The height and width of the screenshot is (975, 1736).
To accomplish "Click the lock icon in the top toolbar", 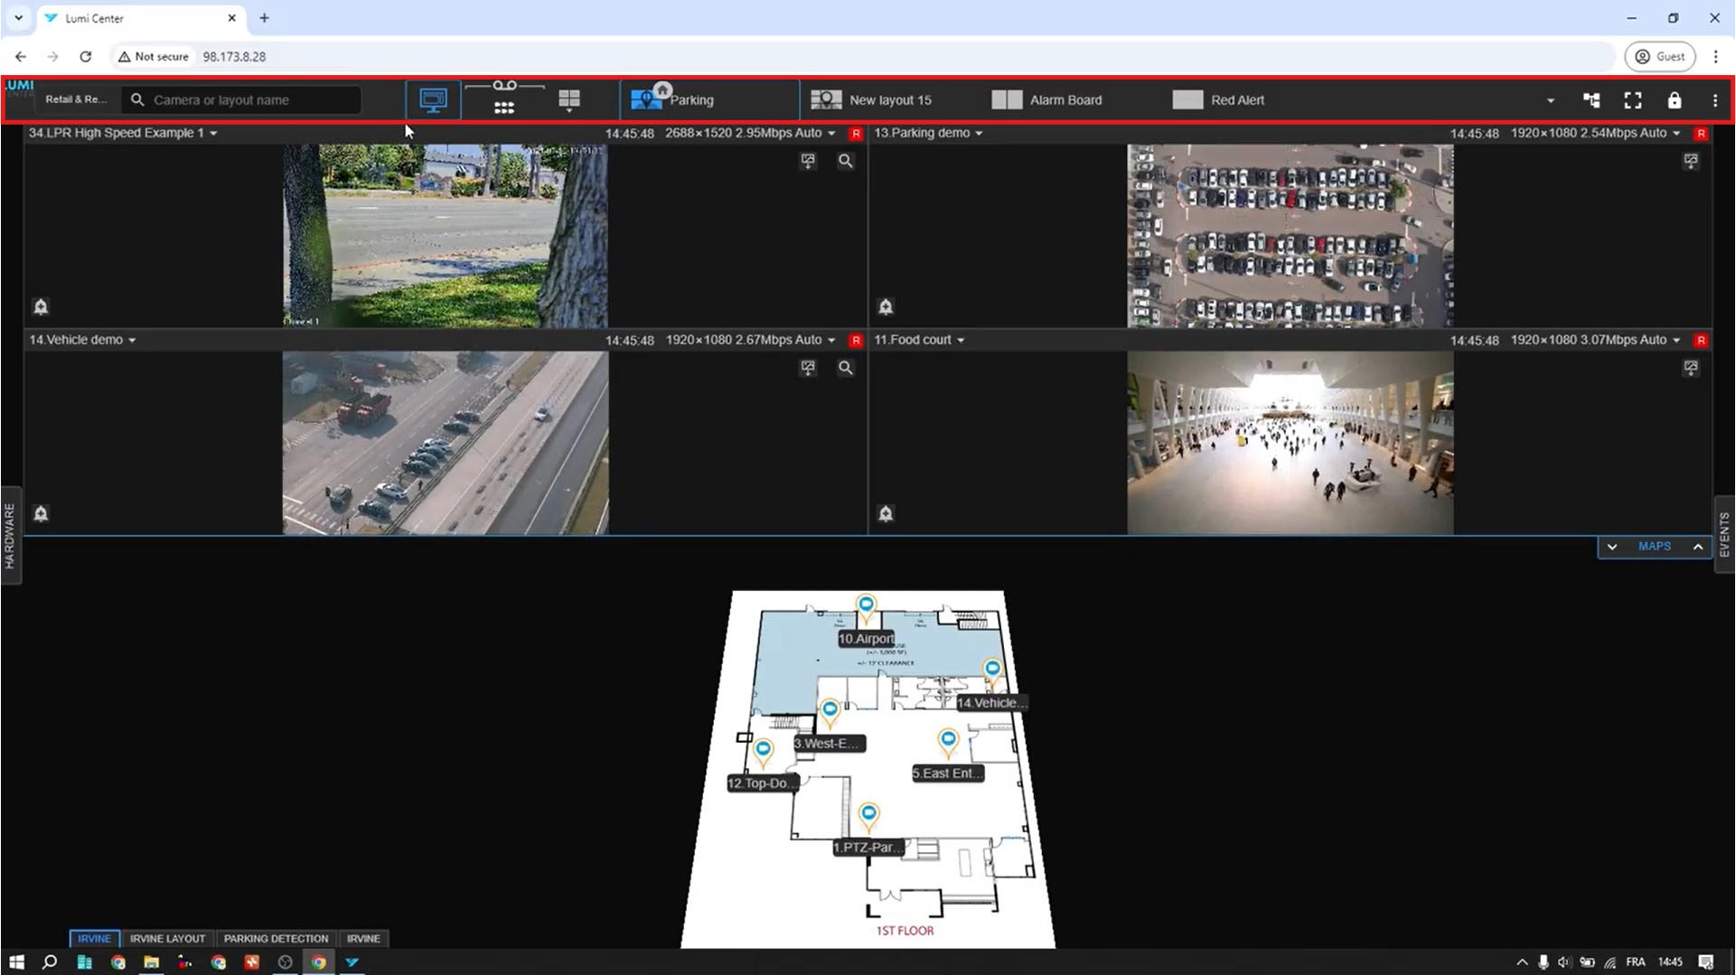I will coord(1674,100).
